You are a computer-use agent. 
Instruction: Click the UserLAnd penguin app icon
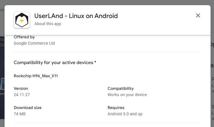22,20
